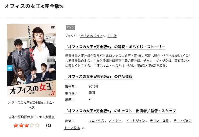The height and width of the screenshot is (137, 199).
Task: Click the third red rating star
Action: [x=27, y=125]
